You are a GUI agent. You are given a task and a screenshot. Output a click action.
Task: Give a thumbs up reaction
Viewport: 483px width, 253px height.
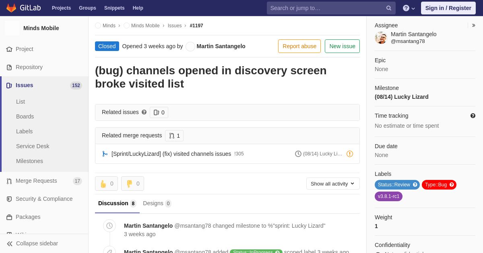tap(106, 184)
